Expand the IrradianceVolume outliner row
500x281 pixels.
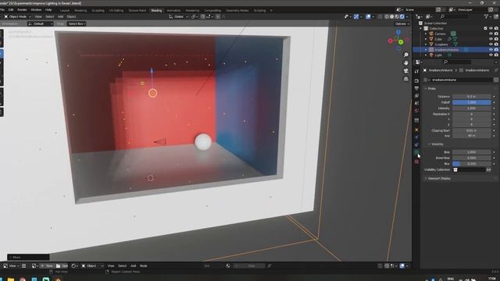pyautogui.click(x=426, y=50)
